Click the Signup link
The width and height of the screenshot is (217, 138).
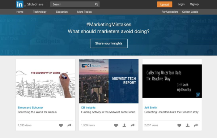pyautogui.click(x=194, y=4)
